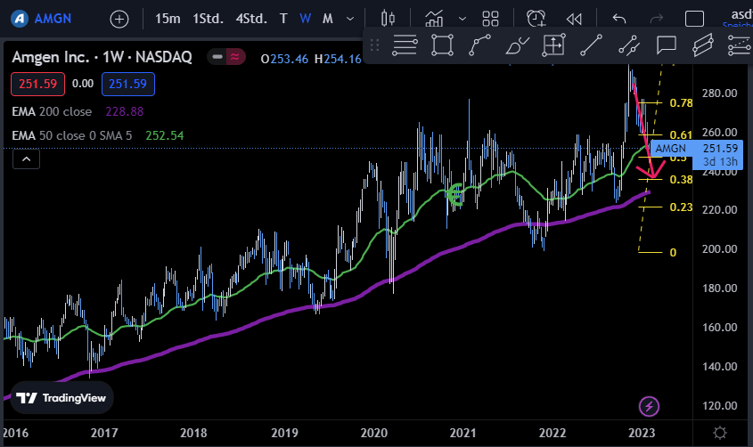Viewport: 753px width, 447px height.
Task: Select the weekly W interval
Action: [305, 19]
